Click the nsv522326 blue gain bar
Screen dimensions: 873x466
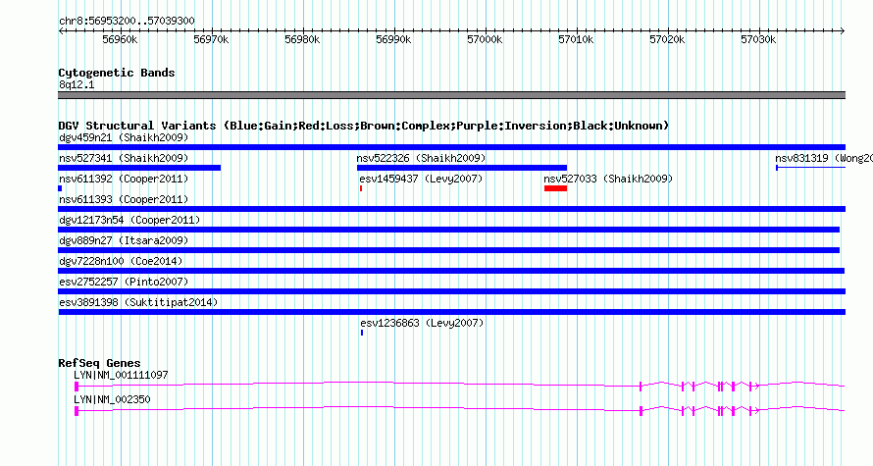(x=462, y=168)
